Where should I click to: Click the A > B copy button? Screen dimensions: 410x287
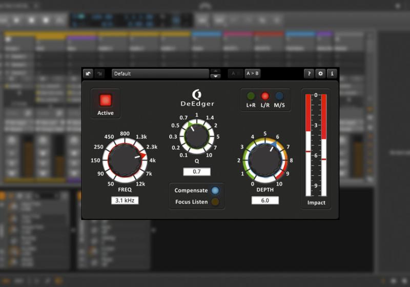[253, 73]
